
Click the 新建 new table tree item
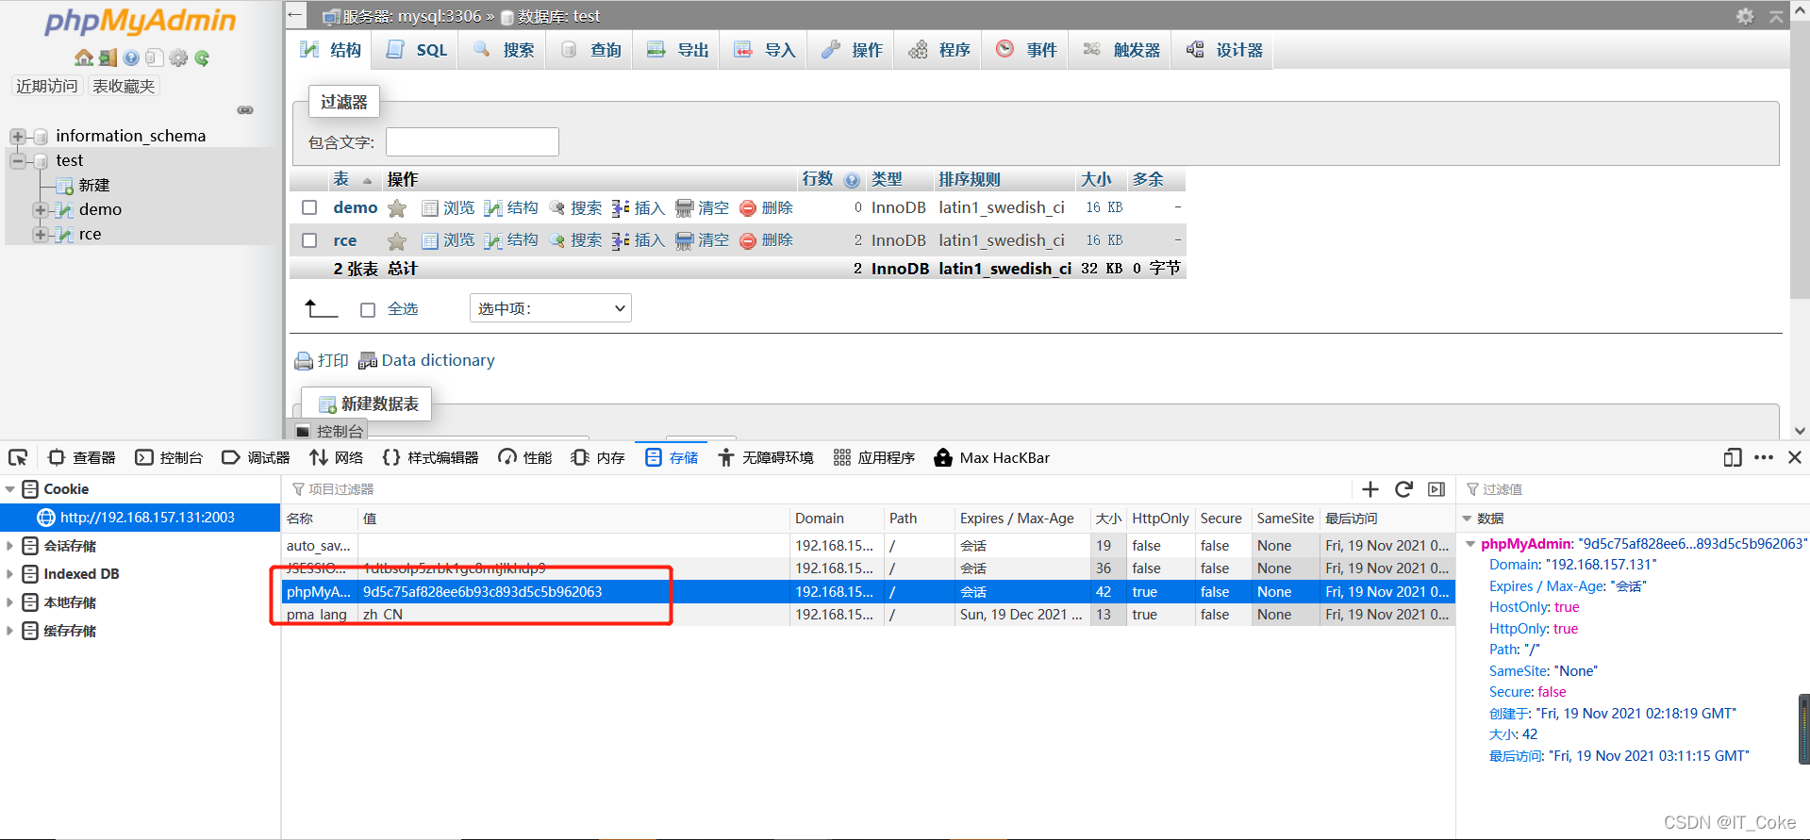(94, 185)
